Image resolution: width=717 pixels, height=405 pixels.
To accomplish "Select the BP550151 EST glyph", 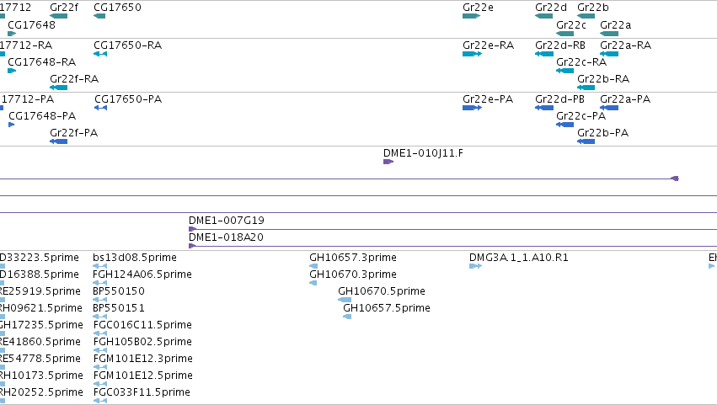I will (99, 317).
